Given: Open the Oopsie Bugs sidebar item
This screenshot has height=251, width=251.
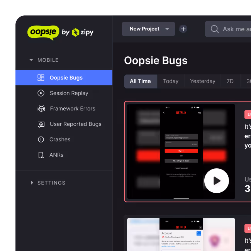Looking at the screenshot, I should pos(64,78).
